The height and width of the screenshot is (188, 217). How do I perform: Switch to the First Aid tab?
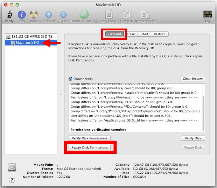pos(114,34)
